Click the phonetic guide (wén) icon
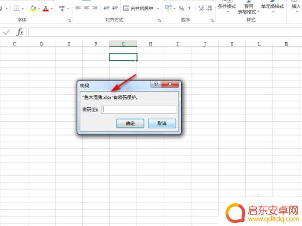 tap(62, 8)
